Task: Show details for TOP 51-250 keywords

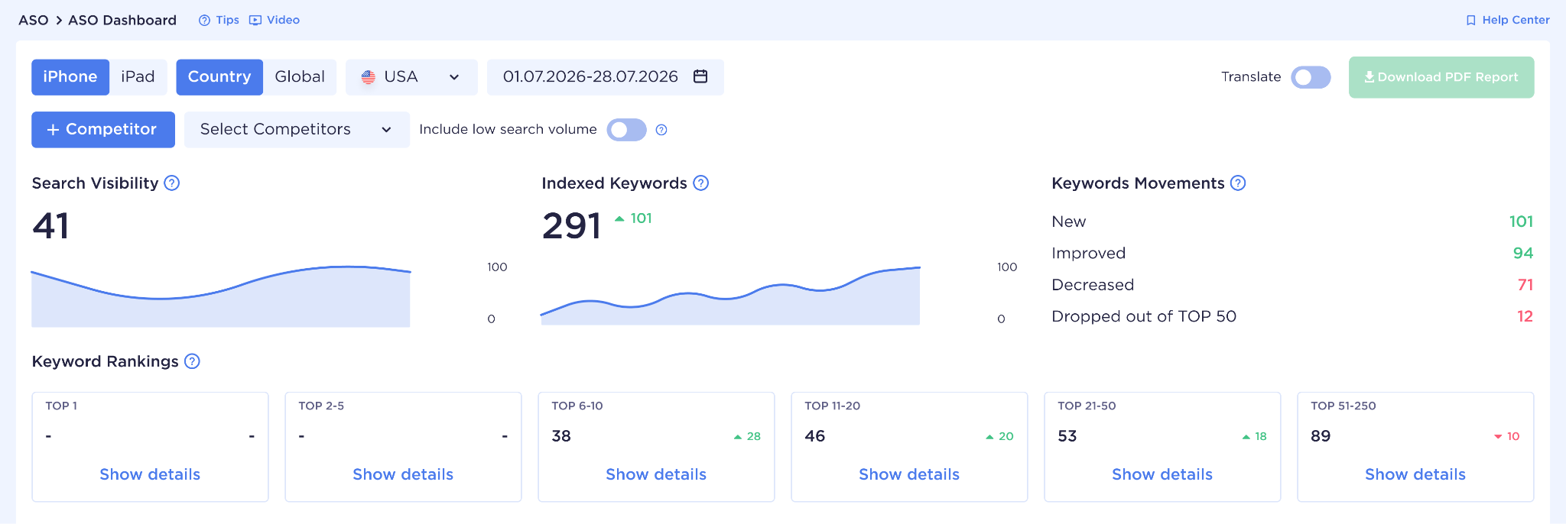Action: pos(1415,474)
